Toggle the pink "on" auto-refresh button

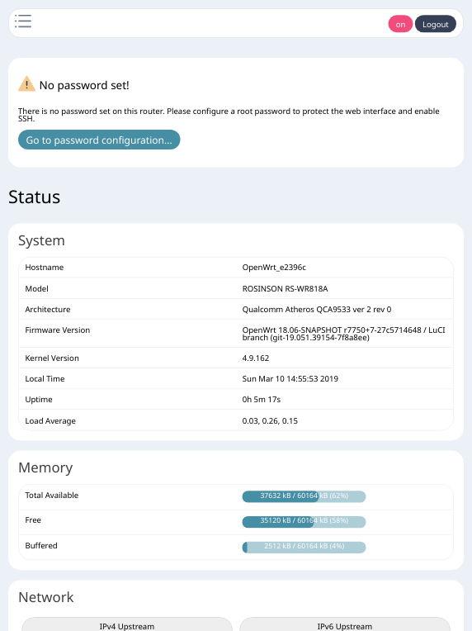tap(400, 24)
